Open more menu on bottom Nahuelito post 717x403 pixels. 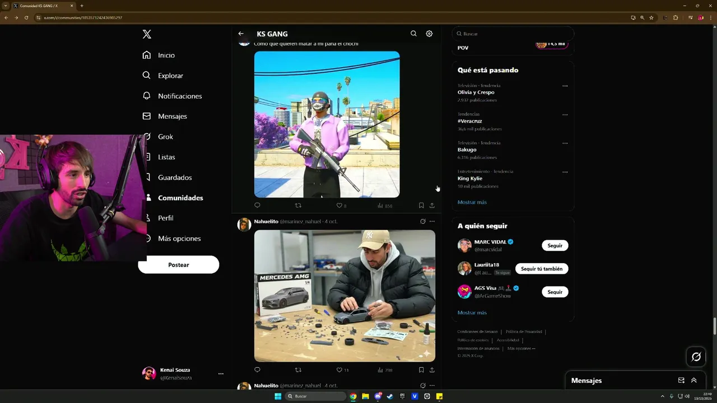point(432,385)
